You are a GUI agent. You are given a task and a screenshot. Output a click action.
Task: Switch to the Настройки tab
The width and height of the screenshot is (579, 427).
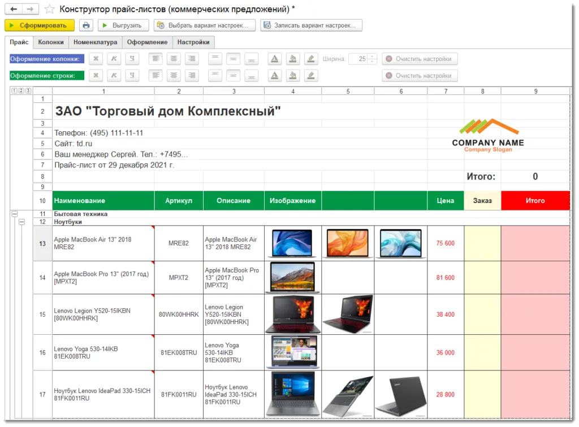pyautogui.click(x=193, y=42)
